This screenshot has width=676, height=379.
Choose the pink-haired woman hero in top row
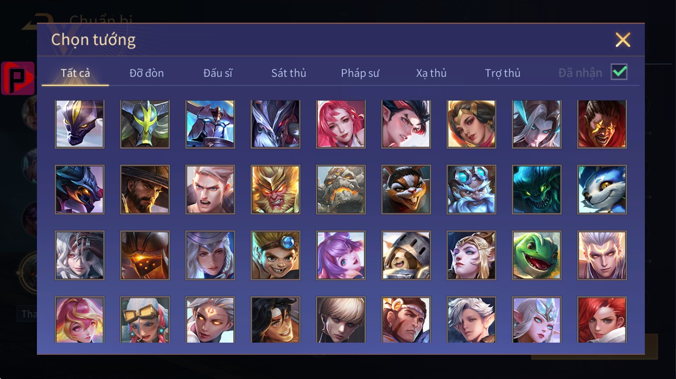(x=341, y=124)
